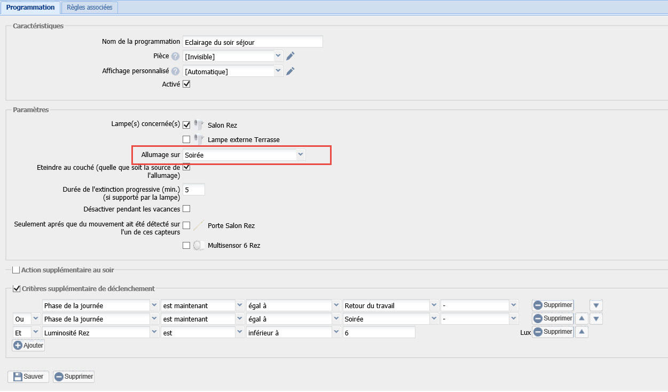The height and width of the screenshot is (392, 668).
Task: Open the Et operator dropdown
Action: tap(26, 332)
